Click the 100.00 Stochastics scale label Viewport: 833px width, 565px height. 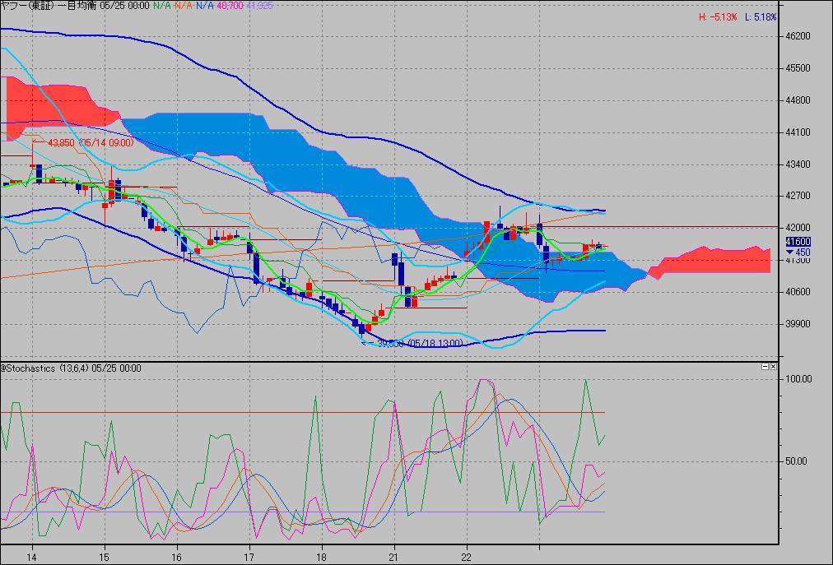tap(800, 379)
